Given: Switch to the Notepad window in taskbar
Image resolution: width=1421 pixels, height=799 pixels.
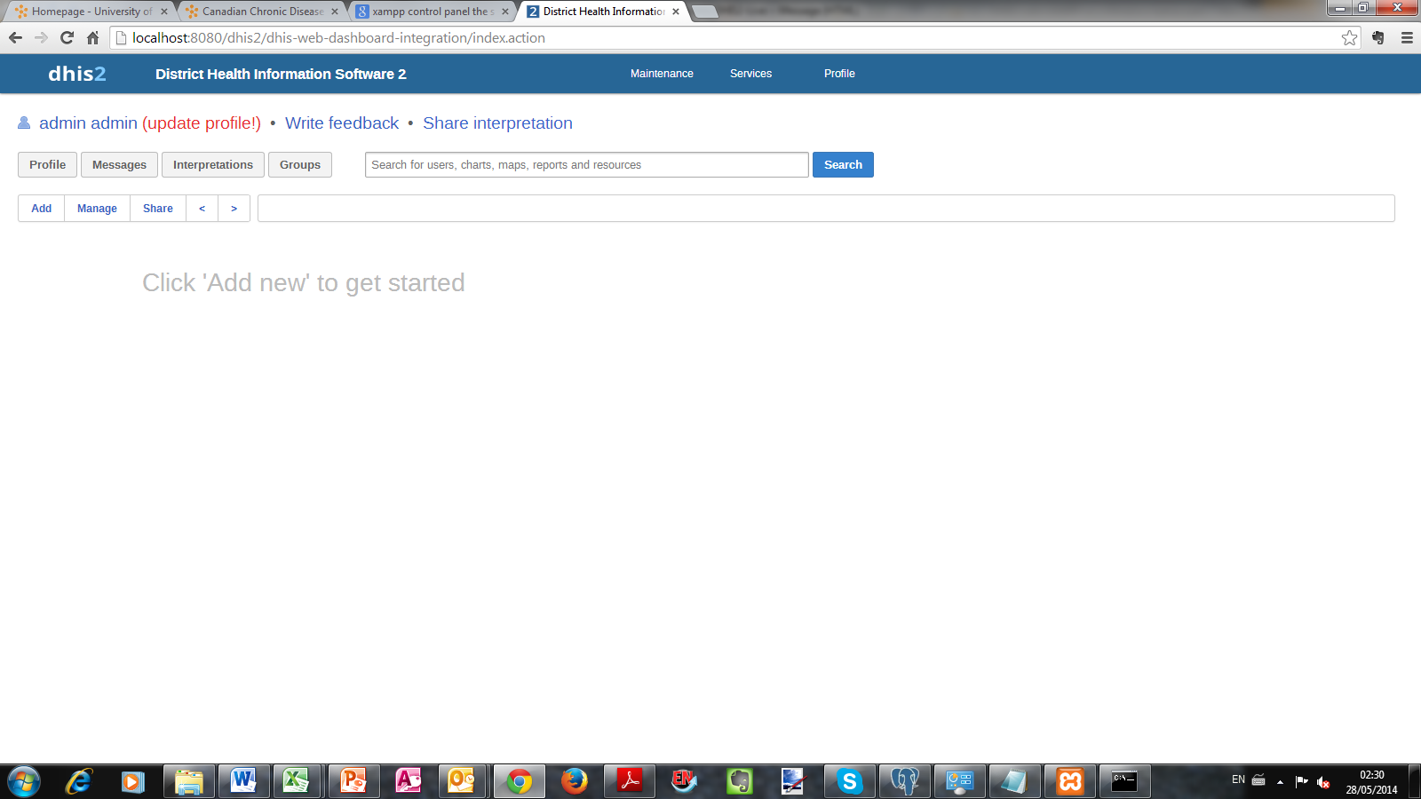Looking at the screenshot, I should point(1014,781).
